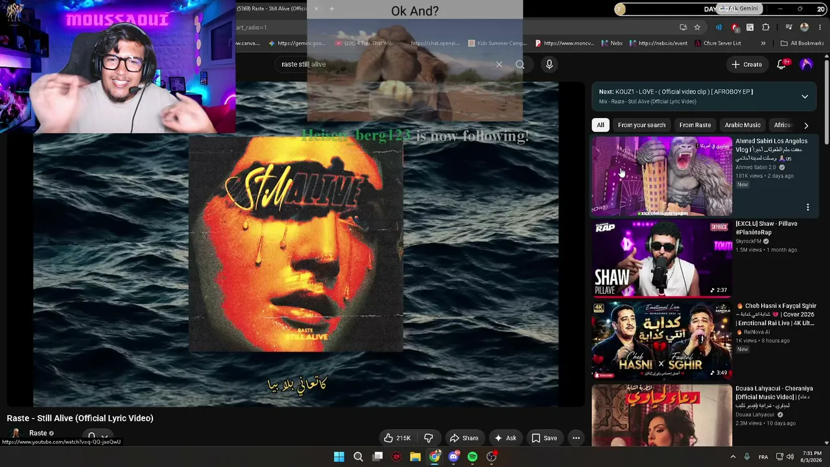Like the Raste Still Alive video
Viewport: 830px width, 467px height.
pyautogui.click(x=397, y=438)
